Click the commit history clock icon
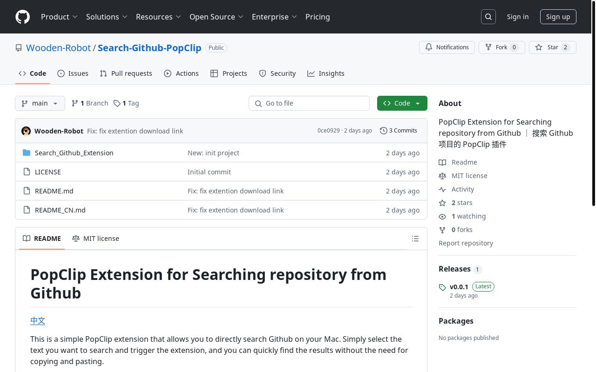This screenshot has height=372, width=596. (384, 131)
